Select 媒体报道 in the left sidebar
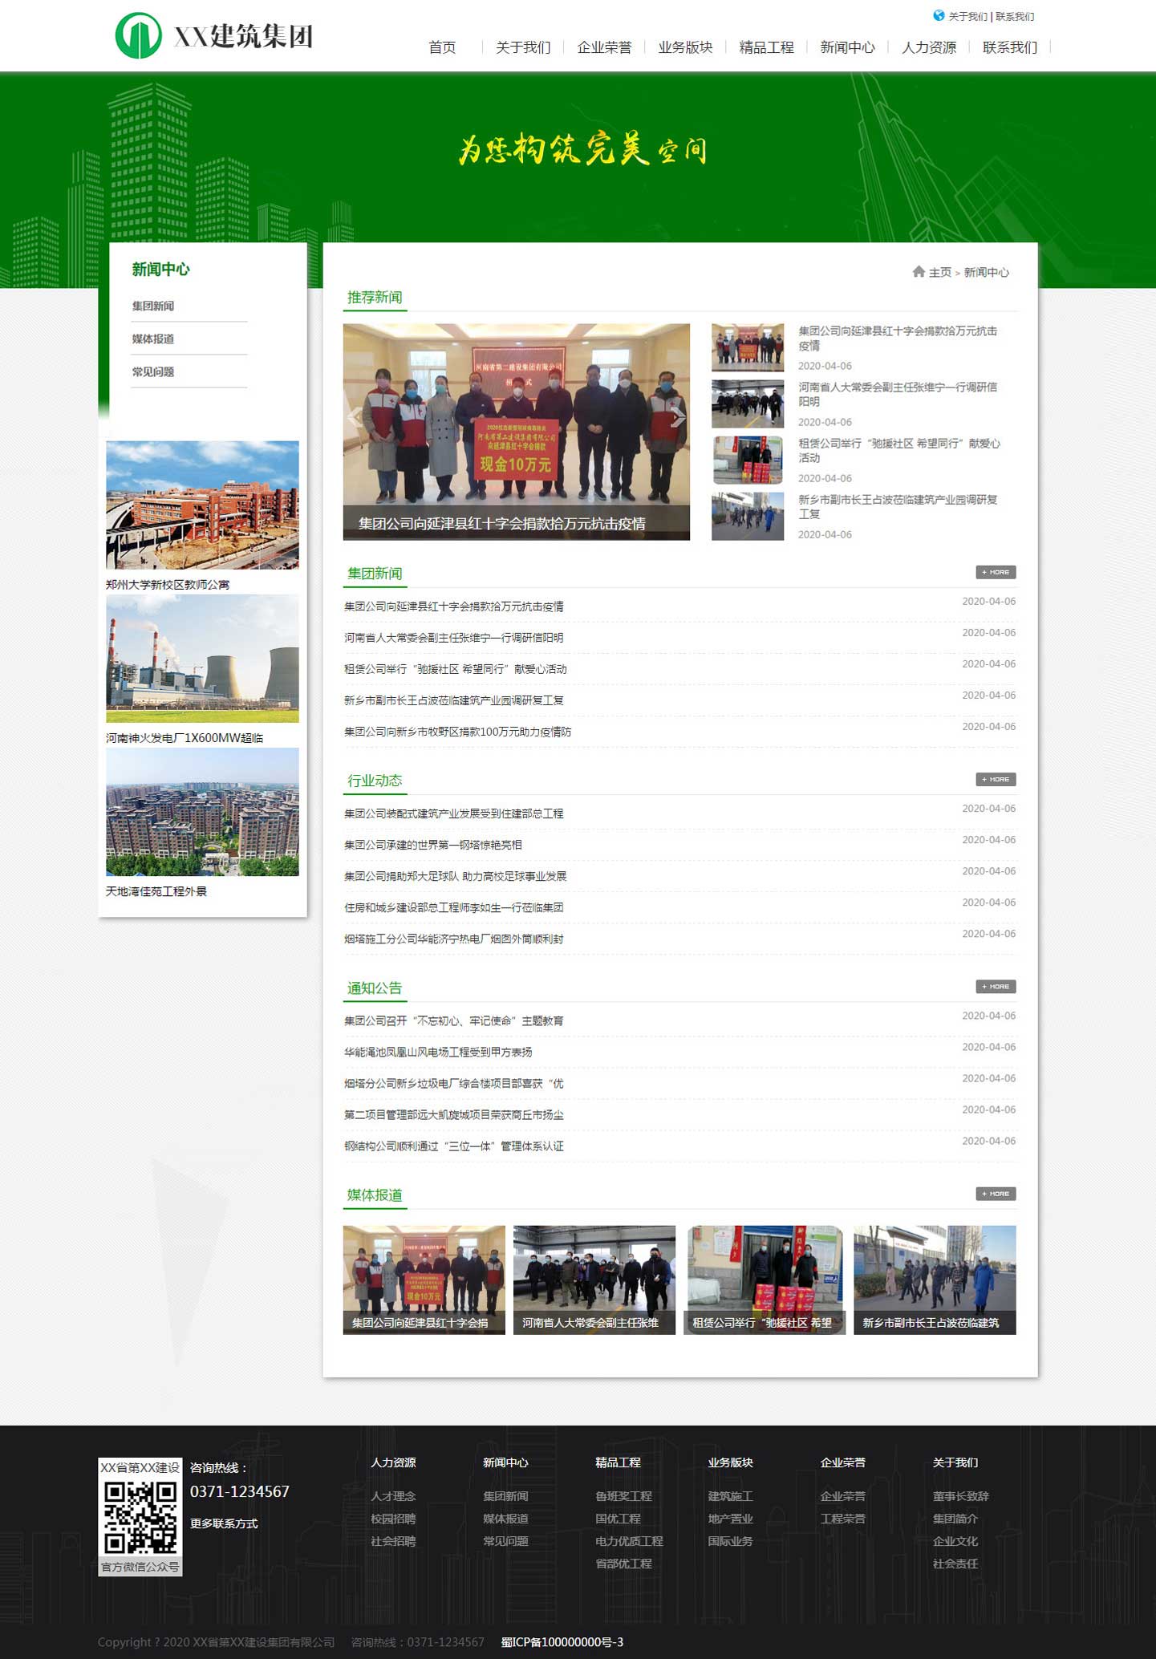This screenshot has width=1156, height=1659. [153, 339]
